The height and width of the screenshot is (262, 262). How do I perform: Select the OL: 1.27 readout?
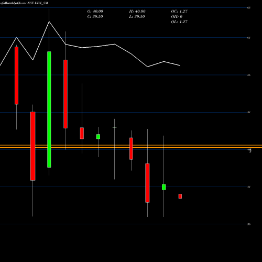tap(179, 22)
